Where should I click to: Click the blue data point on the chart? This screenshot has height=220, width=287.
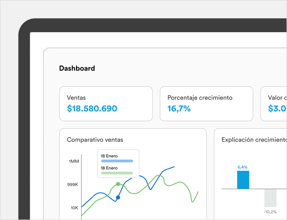(x=118, y=197)
